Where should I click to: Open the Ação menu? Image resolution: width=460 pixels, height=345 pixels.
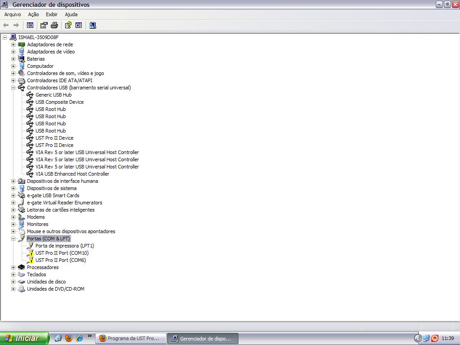click(33, 14)
